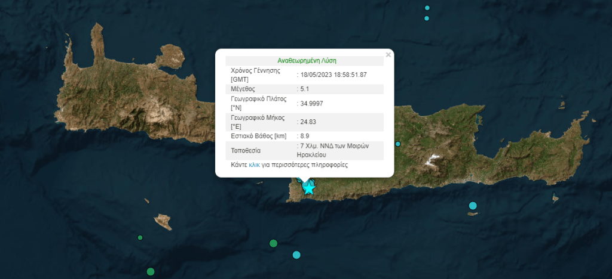This screenshot has width=612, height=279.
Task: Click the cyan marker in the southern sea
Action: tap(296, 255)
